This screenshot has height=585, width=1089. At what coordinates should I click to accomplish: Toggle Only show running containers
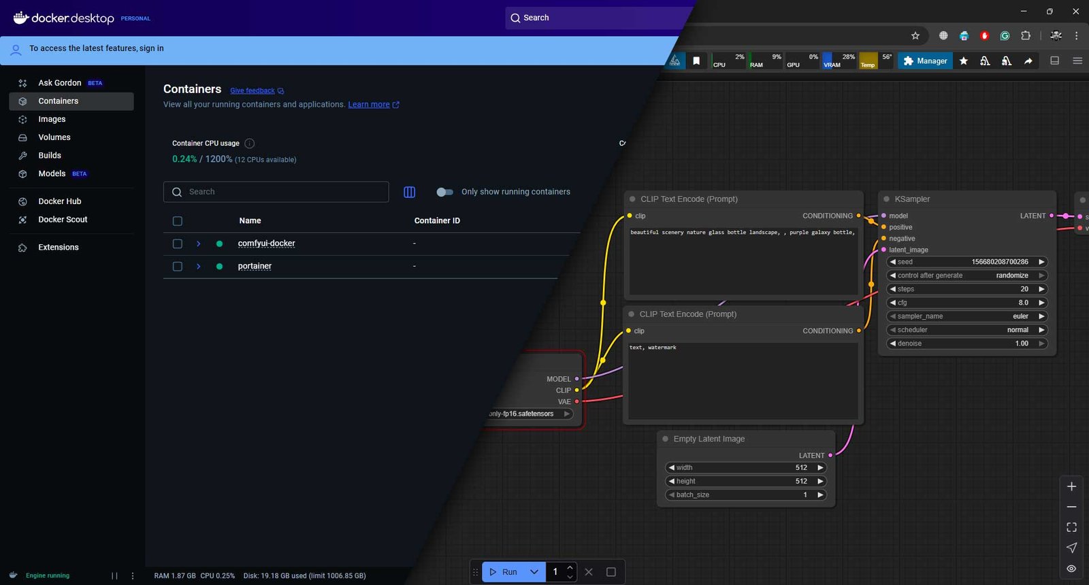[444, 192]
